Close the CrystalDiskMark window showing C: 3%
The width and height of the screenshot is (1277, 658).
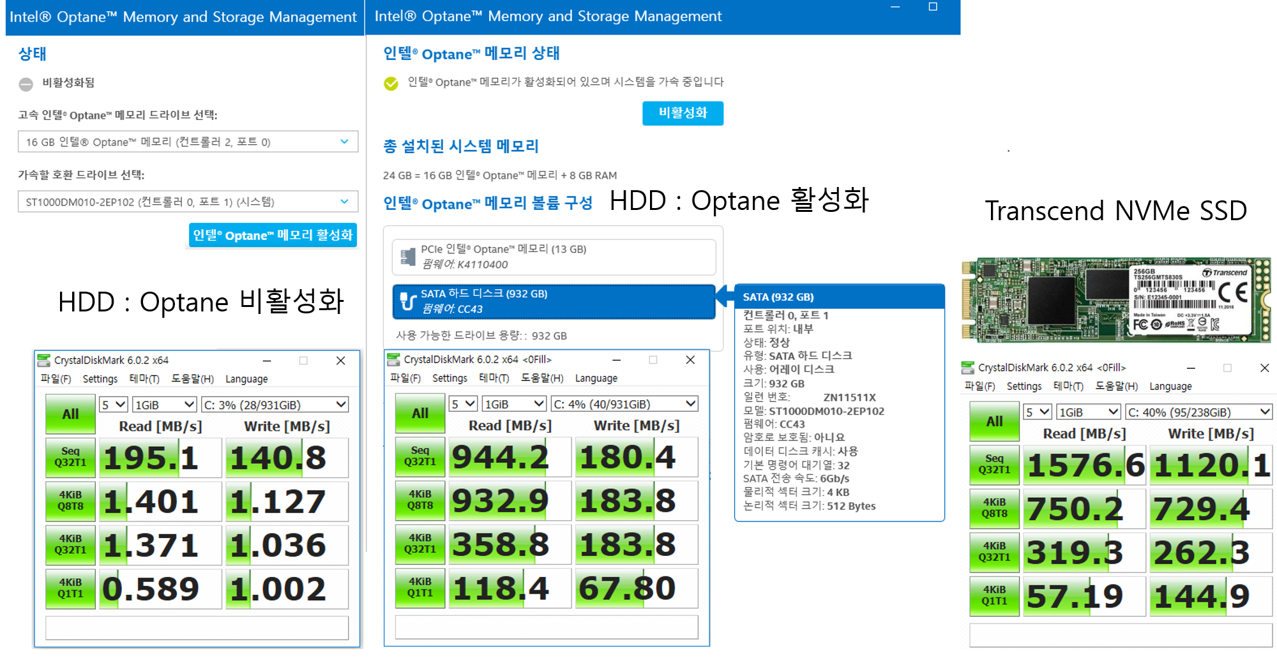(x=341, y=361)
